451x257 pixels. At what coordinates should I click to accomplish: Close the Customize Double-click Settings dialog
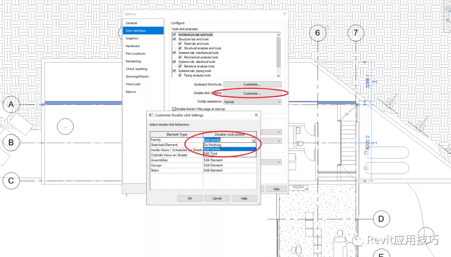click(x=256, y=115)
